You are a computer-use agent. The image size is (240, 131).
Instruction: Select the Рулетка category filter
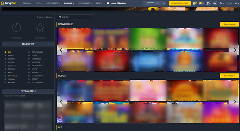coord(12,59)
